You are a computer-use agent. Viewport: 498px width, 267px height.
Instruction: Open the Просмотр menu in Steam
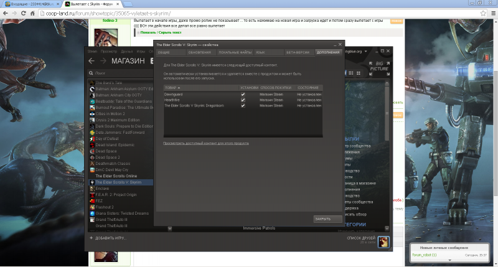tap(109, 52)
